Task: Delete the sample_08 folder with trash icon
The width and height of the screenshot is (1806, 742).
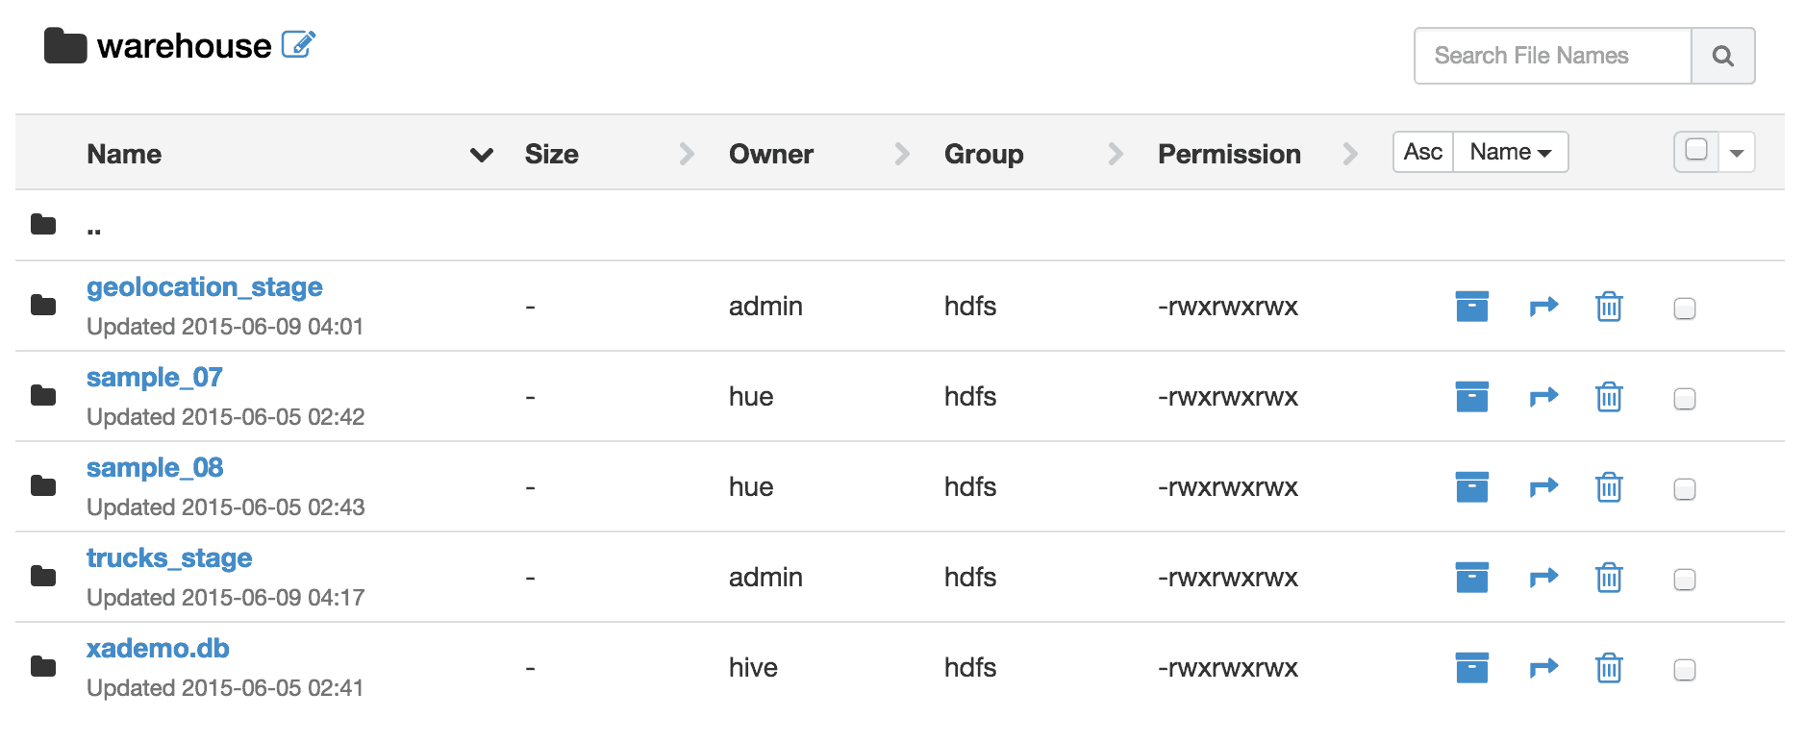Action: coord(1609,487)
